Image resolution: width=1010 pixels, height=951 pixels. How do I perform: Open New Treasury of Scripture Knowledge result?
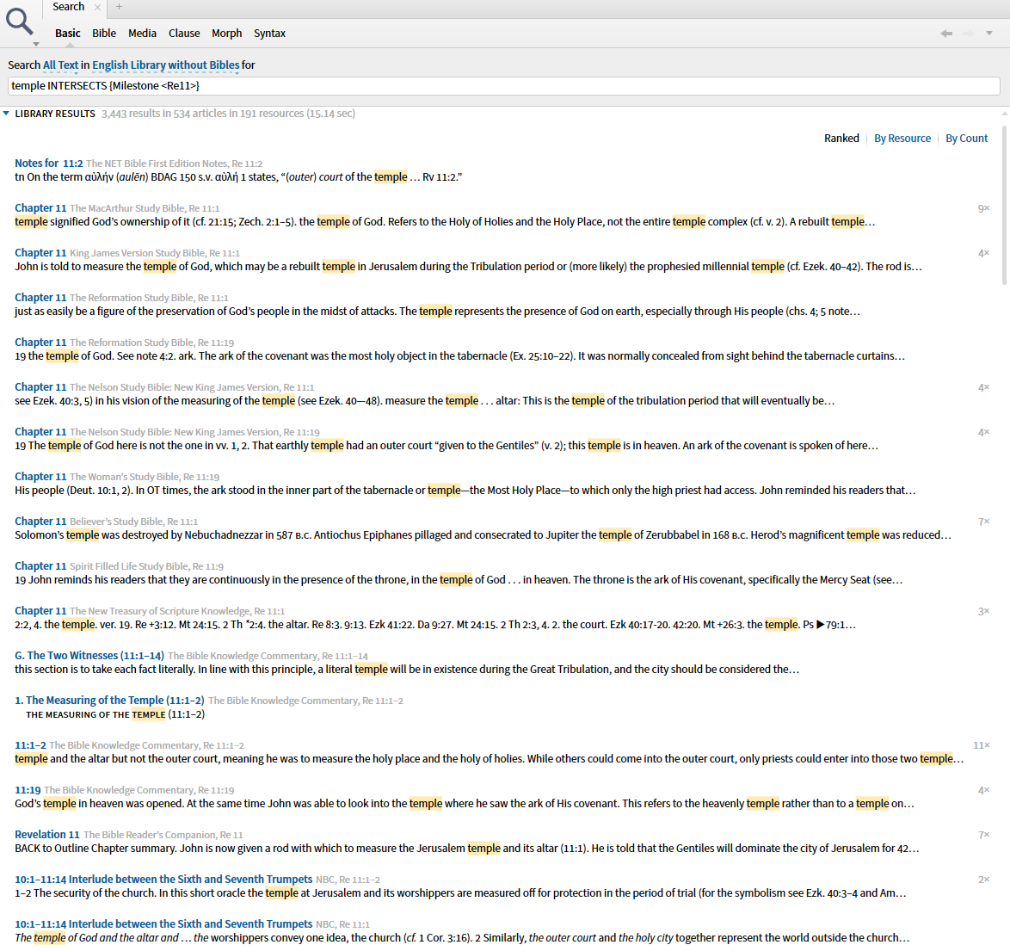pos(40,611)
